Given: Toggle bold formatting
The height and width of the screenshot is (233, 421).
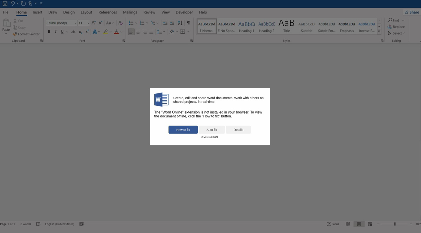Looking at the screenshot, I should (49, 31).
